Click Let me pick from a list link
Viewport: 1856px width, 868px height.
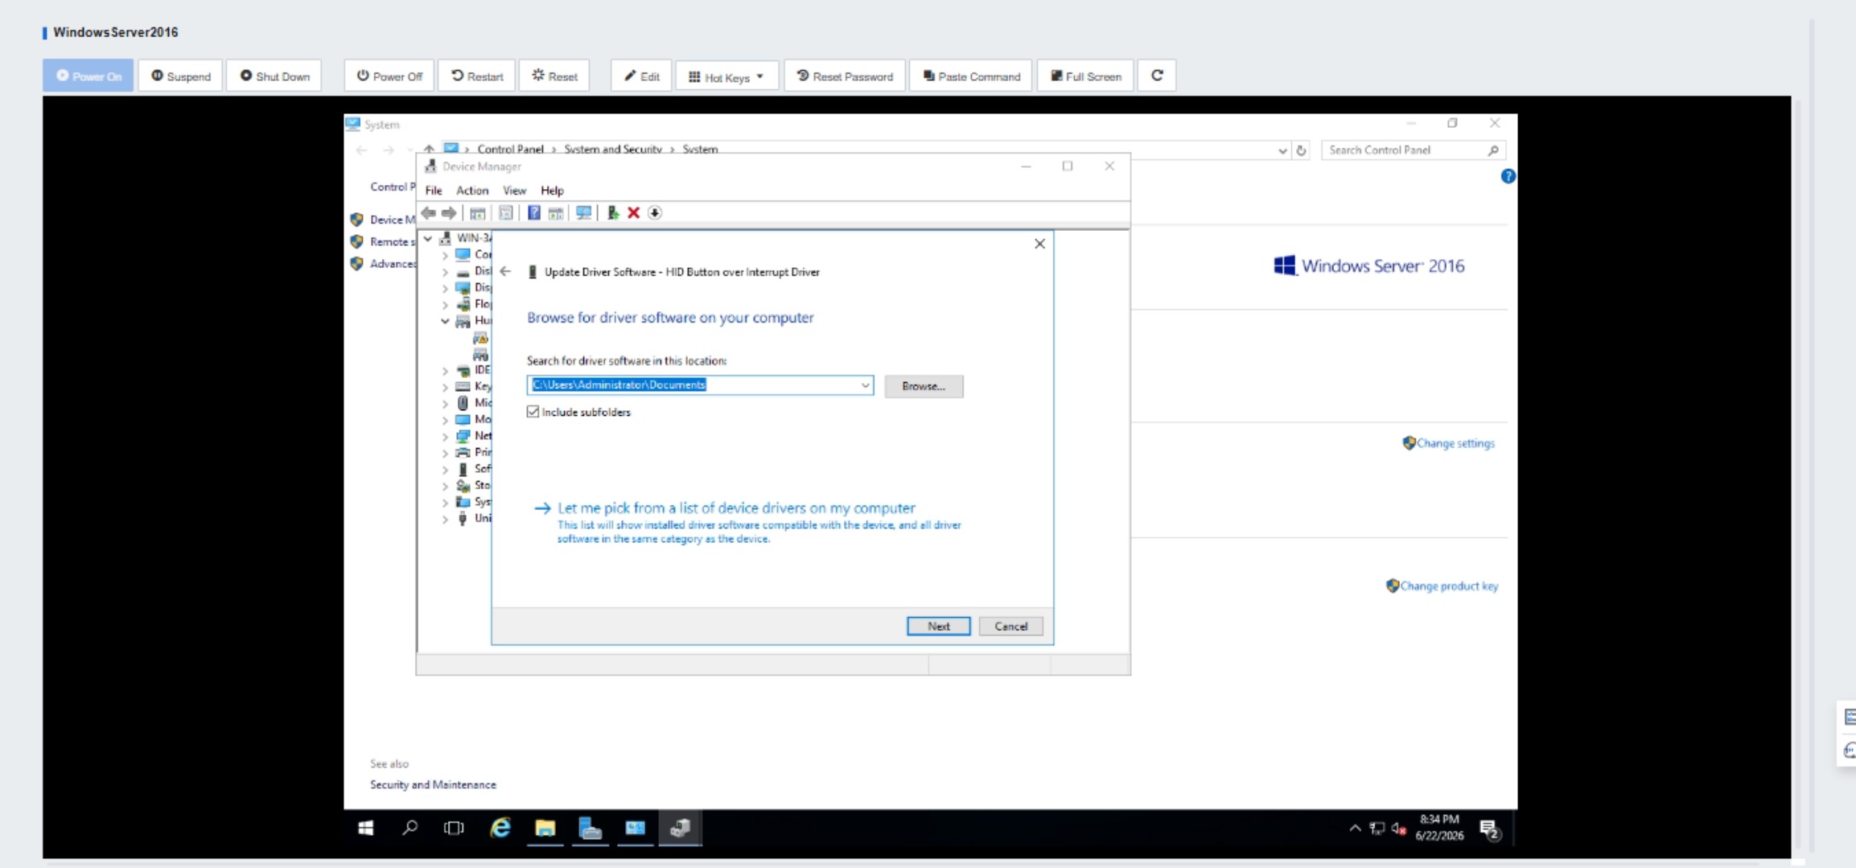coord(736,508)
